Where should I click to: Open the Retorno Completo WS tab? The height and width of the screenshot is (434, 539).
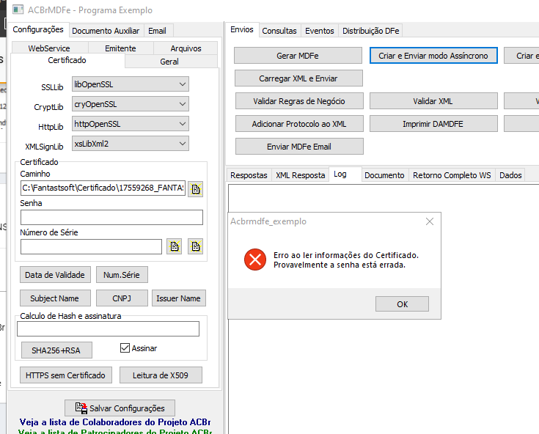pos(452,175)
